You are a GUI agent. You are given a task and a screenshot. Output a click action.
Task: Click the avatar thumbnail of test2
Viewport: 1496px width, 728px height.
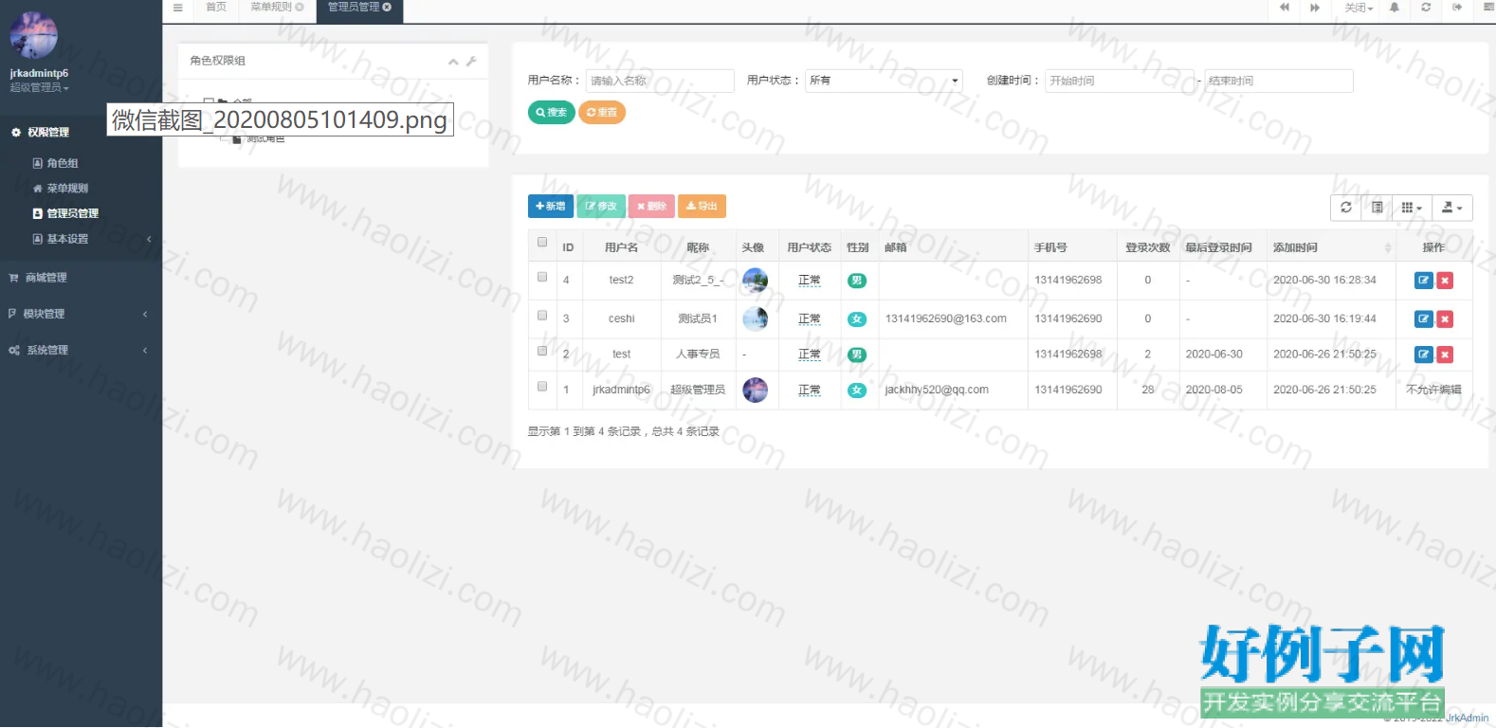[756, 281]
